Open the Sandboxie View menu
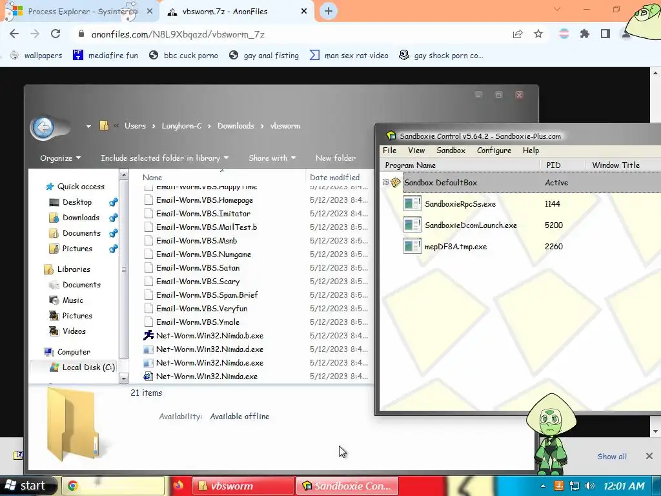 (416, 150)
